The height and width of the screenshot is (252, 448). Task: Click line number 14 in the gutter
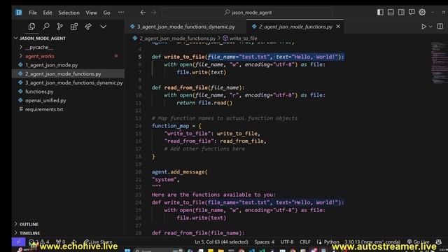tap(139, 126)
